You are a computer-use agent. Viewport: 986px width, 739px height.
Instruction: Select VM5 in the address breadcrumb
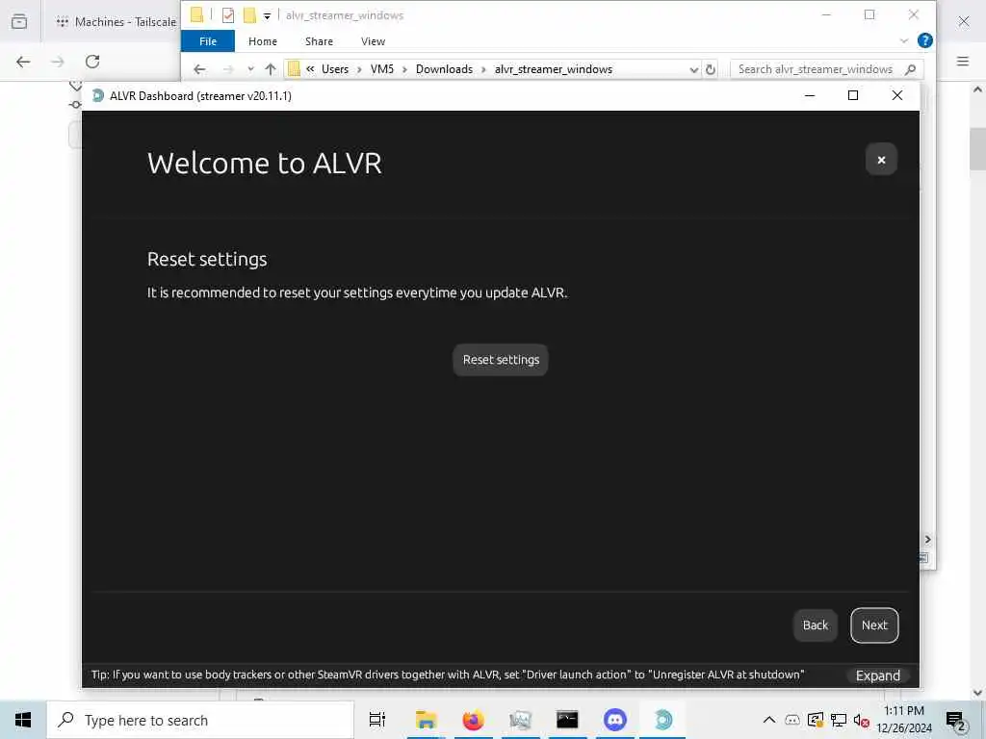[x=381, y=69]
